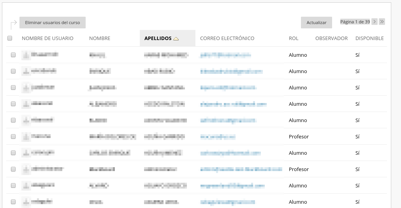Go to the next page arrow

pos(375,22)
